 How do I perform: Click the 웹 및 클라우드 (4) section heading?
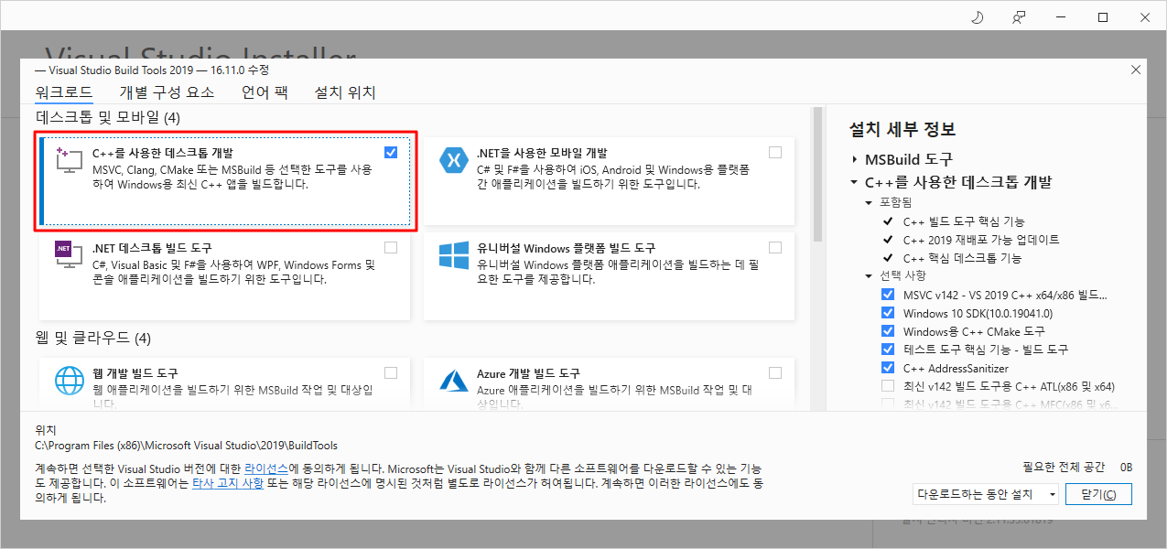pos(92,339)
